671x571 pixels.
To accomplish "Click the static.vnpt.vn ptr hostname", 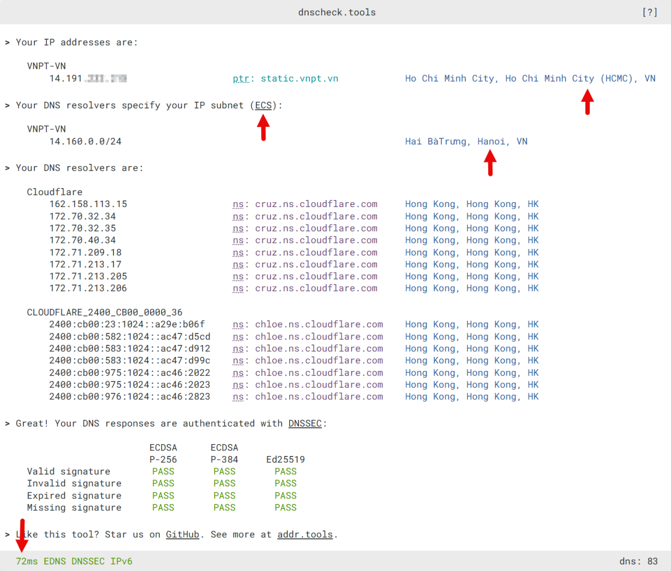I will (x=299, y=78).
